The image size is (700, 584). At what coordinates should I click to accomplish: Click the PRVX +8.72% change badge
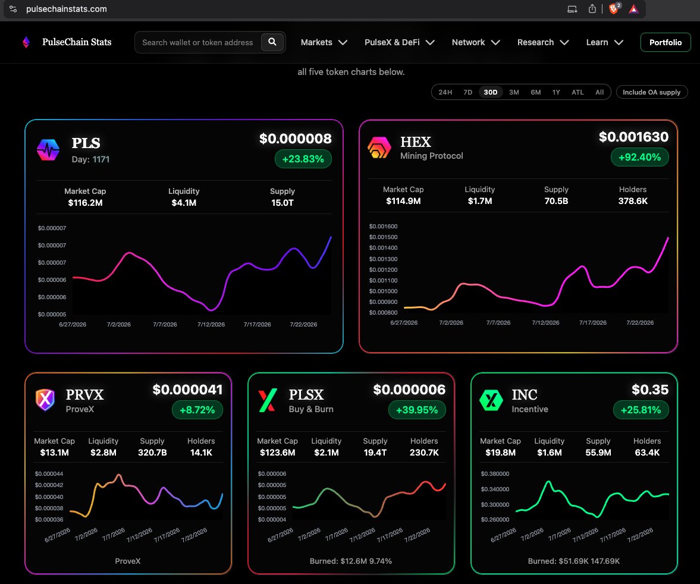click(197, 410)
